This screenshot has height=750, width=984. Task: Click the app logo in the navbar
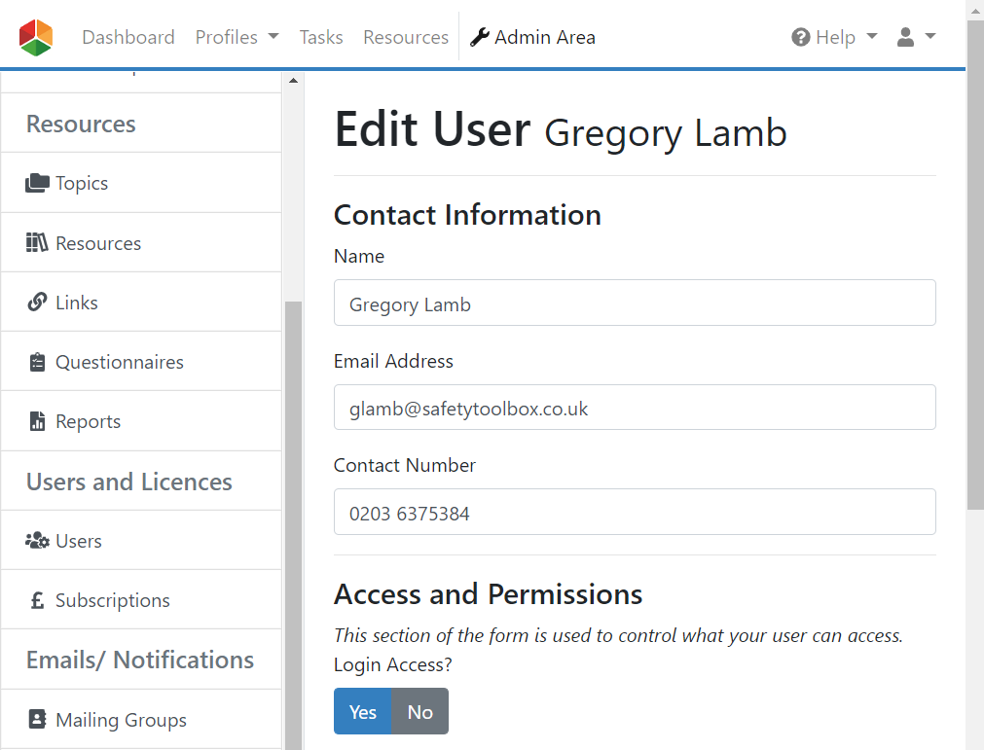coord(36,38)
